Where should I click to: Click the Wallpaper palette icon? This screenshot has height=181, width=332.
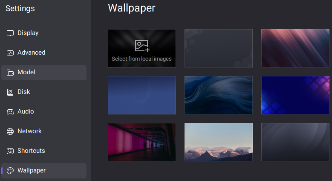[x=10, y=171]
